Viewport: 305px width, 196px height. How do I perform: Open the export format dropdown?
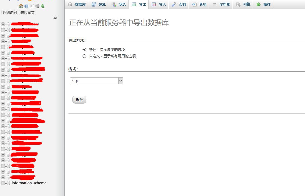tap(121, 81)
